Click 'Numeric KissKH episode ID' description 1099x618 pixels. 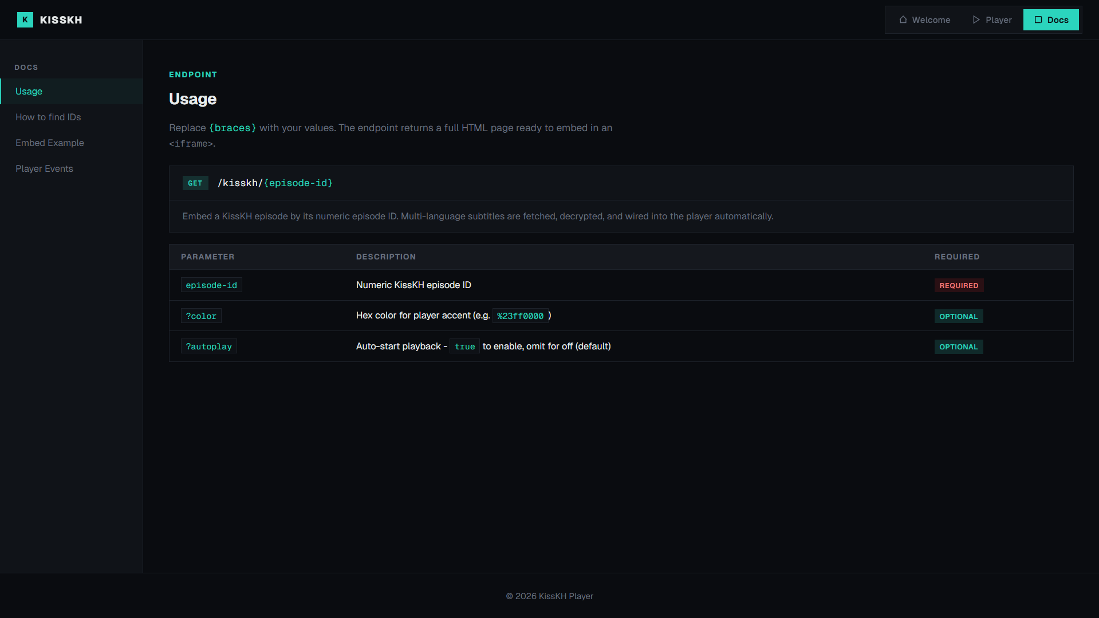coord(413,285)
